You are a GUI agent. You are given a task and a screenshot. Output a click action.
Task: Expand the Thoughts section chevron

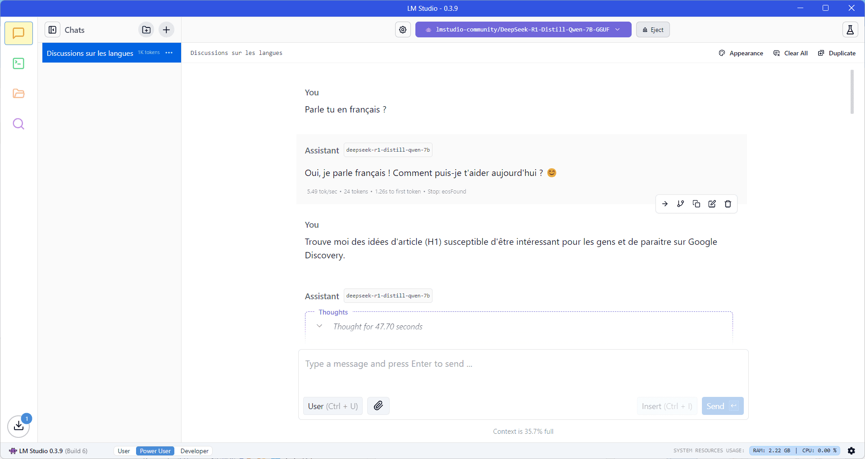point(319,326)
